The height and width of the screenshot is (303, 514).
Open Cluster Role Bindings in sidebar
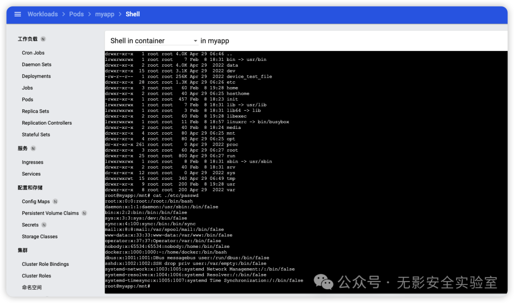pyautogui.click(x=45, y=264)
